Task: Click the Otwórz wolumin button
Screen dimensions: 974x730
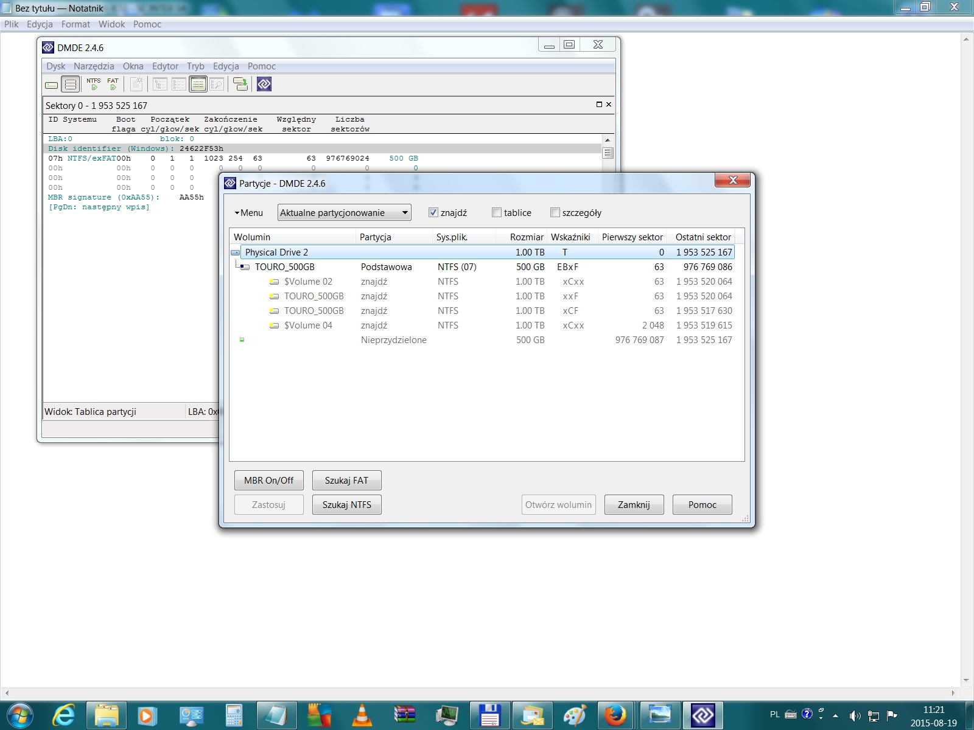Action: coord(558,505)
